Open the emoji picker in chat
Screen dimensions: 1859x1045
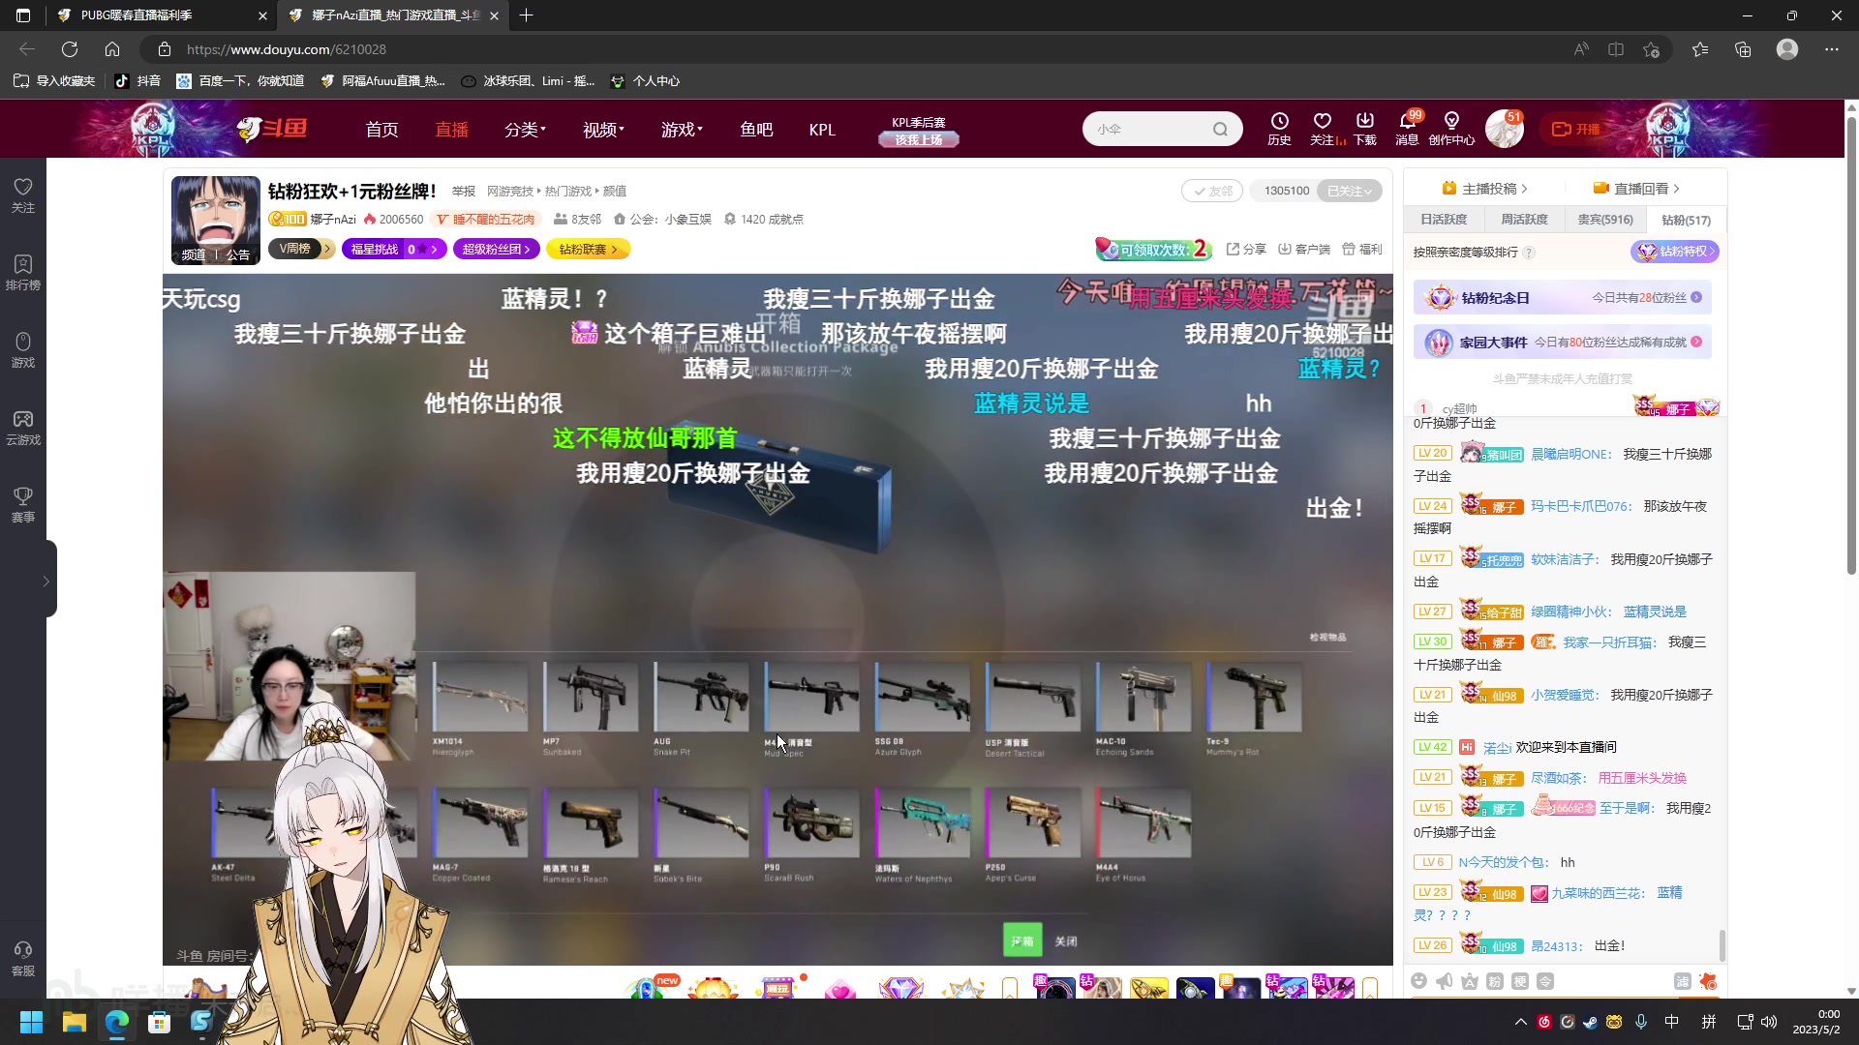(x=1419, y=981)
